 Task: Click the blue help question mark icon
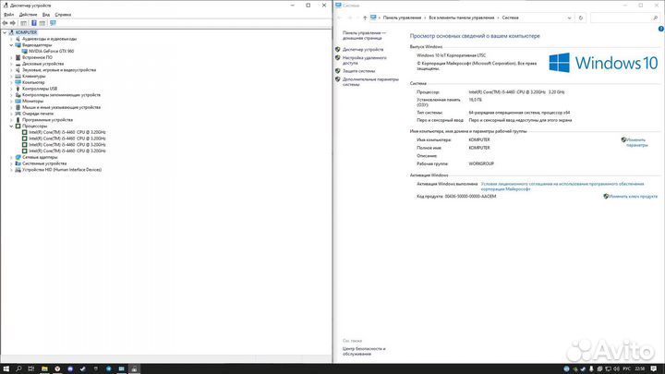(x=660, y=29)
